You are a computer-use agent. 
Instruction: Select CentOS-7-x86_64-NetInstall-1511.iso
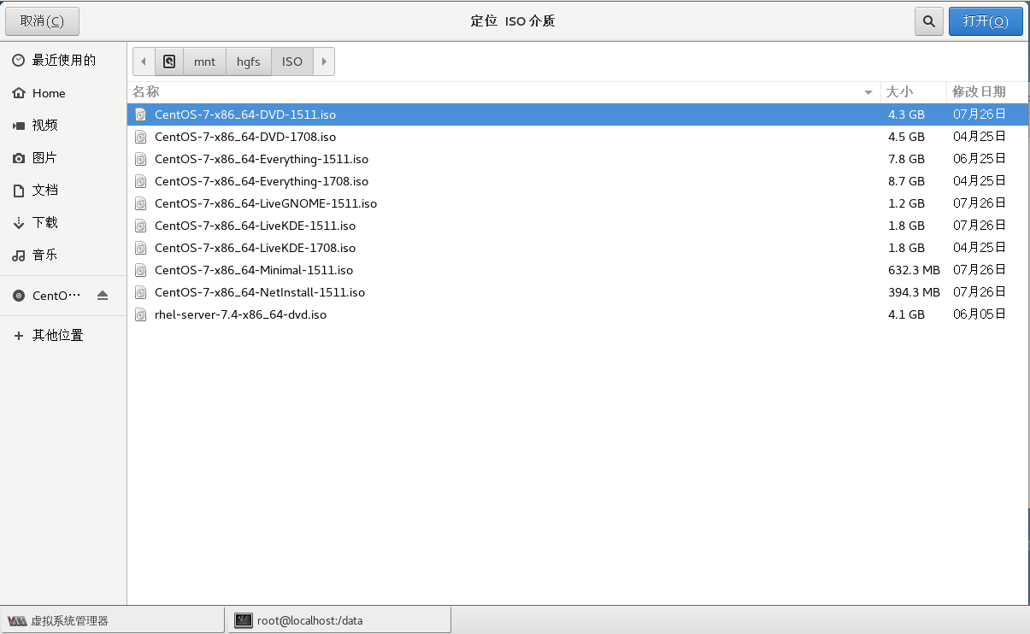(x=578, y=292)
